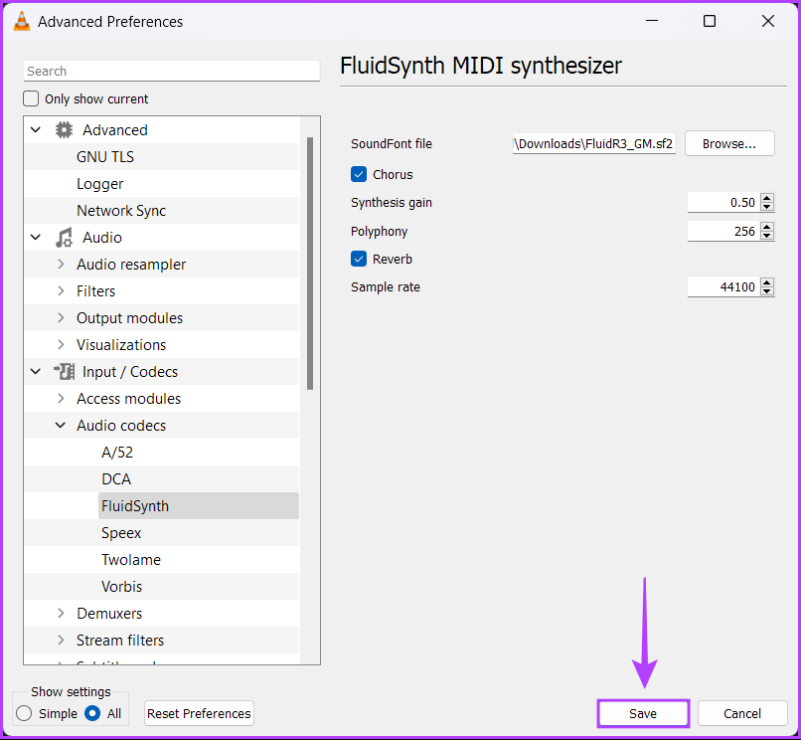Screen dimensions: 801x740
Task: Decrease Sample rate with down arrow
Action: pyautogui.click(x=767, y=291)
